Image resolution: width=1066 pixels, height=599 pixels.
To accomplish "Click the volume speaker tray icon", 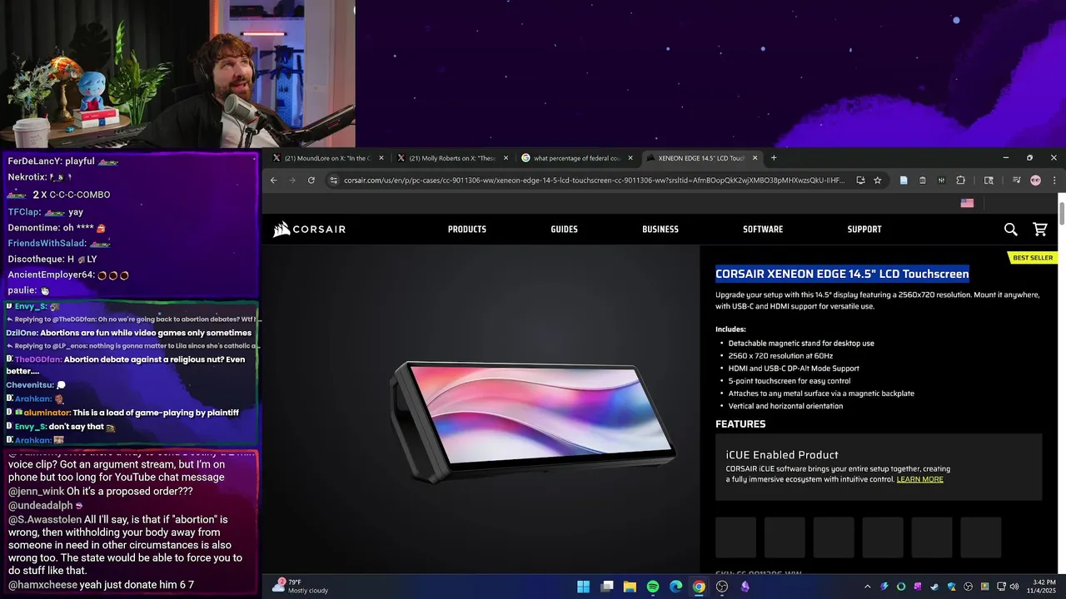I will (1014, 587).
